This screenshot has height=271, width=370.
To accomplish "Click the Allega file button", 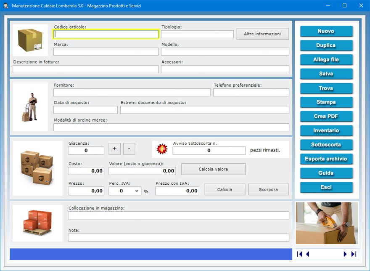I will pos(326,59).
